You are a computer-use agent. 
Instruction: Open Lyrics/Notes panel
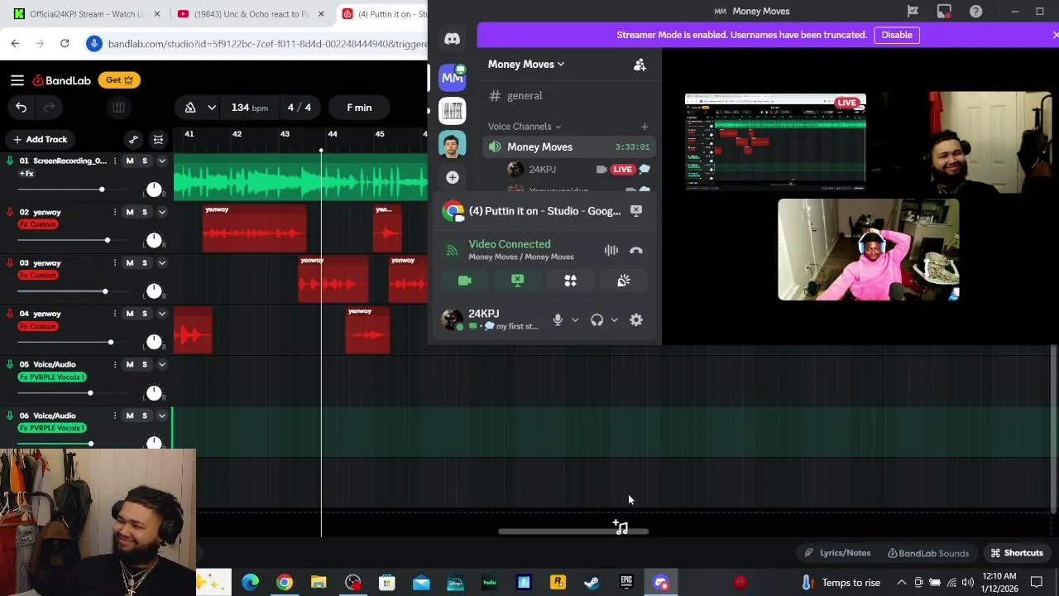tap(837, 553)
